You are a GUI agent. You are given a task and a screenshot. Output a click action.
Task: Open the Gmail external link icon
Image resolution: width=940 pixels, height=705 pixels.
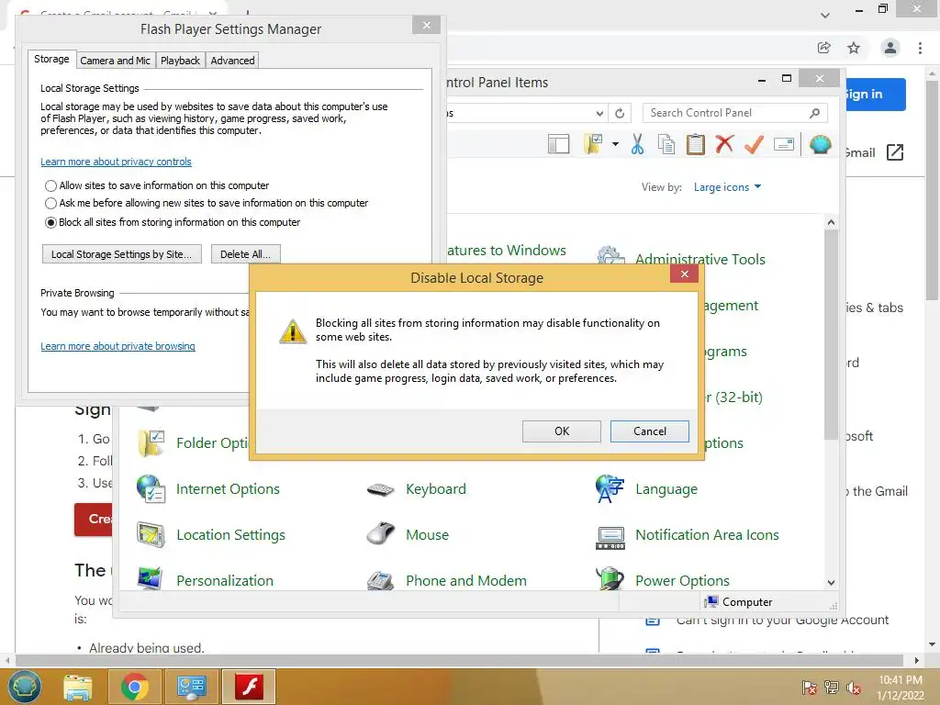[x=895, y=152]
